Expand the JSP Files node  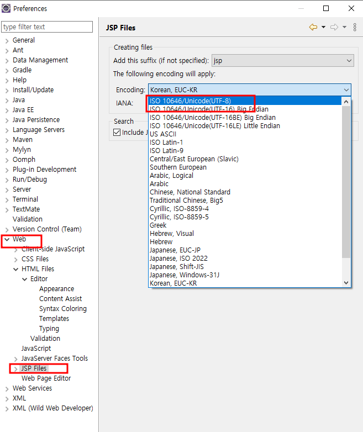(15, 368)
